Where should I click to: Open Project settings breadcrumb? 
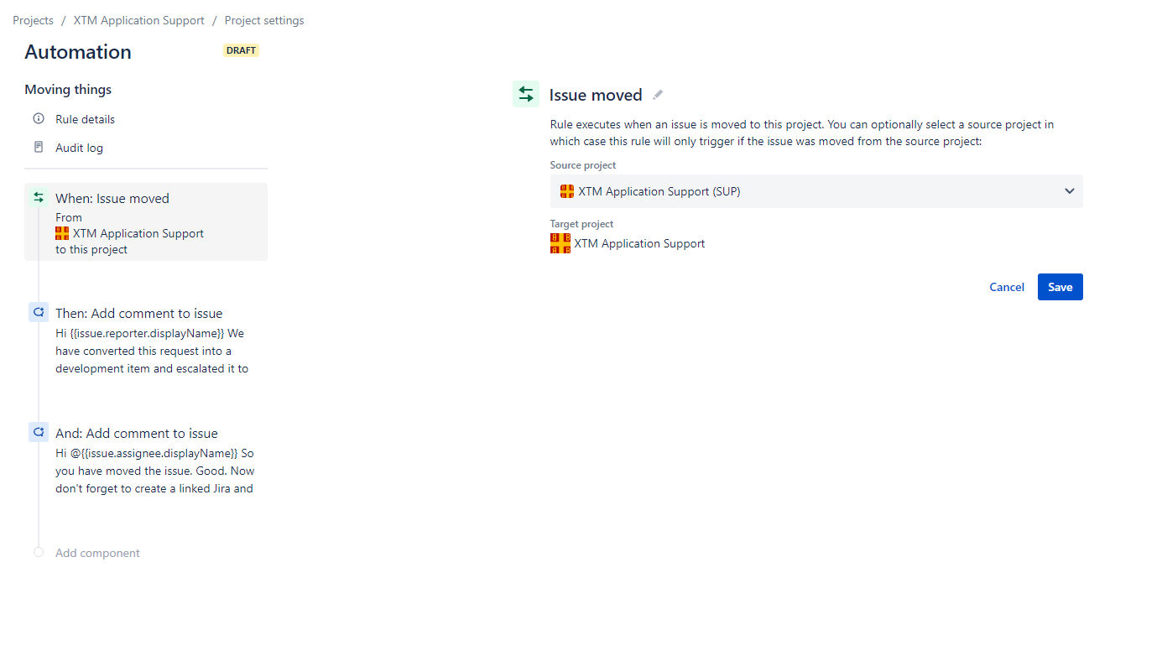(x=264, y=20)
